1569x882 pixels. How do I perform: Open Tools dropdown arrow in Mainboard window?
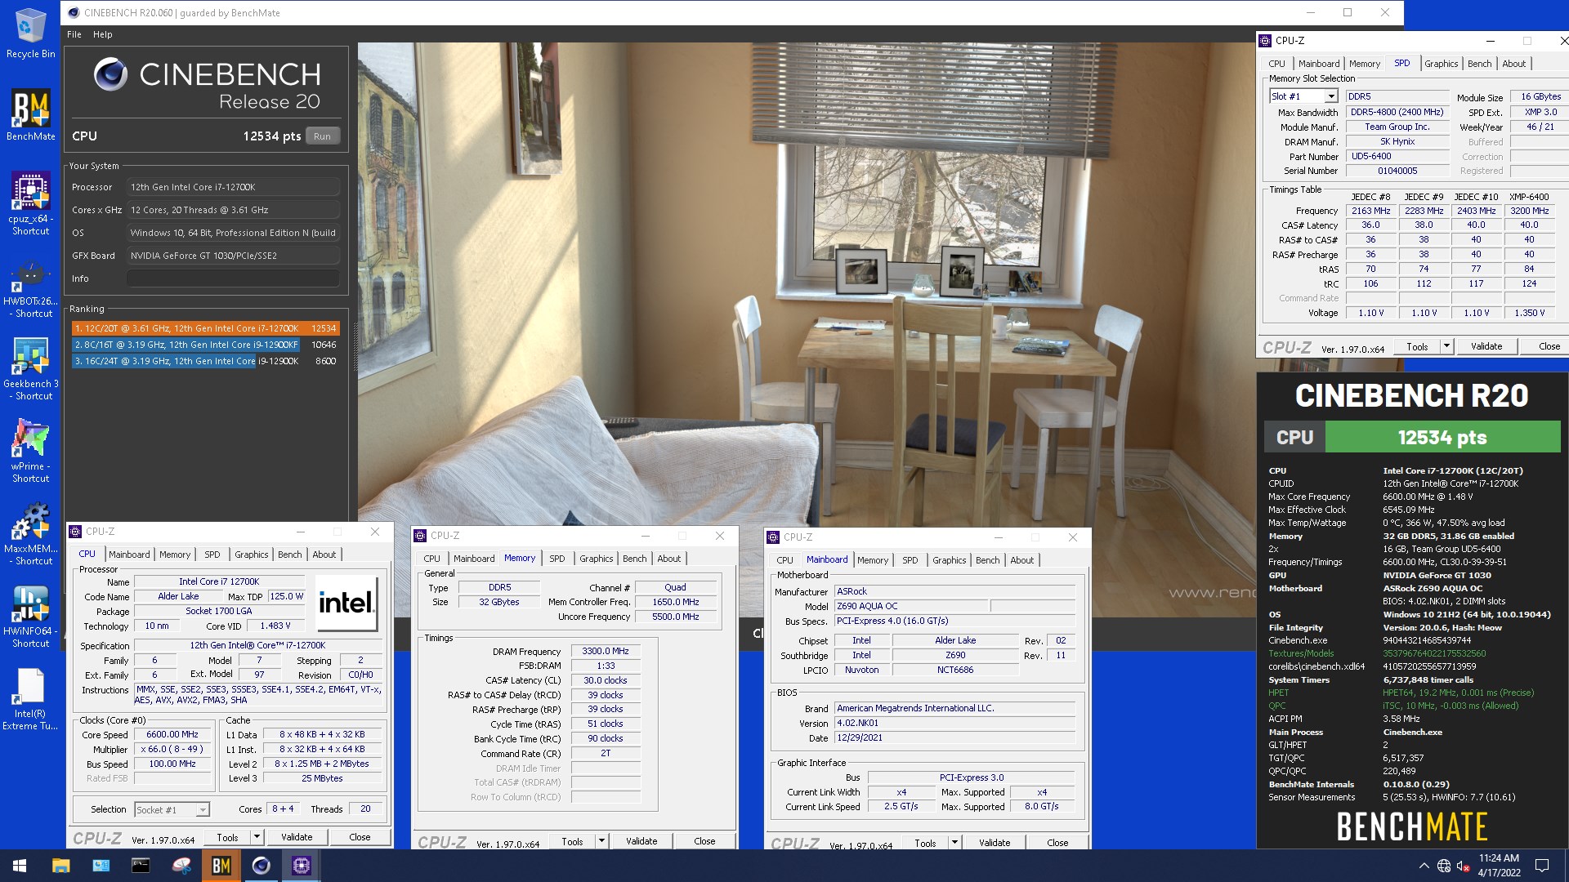point(954,843)
